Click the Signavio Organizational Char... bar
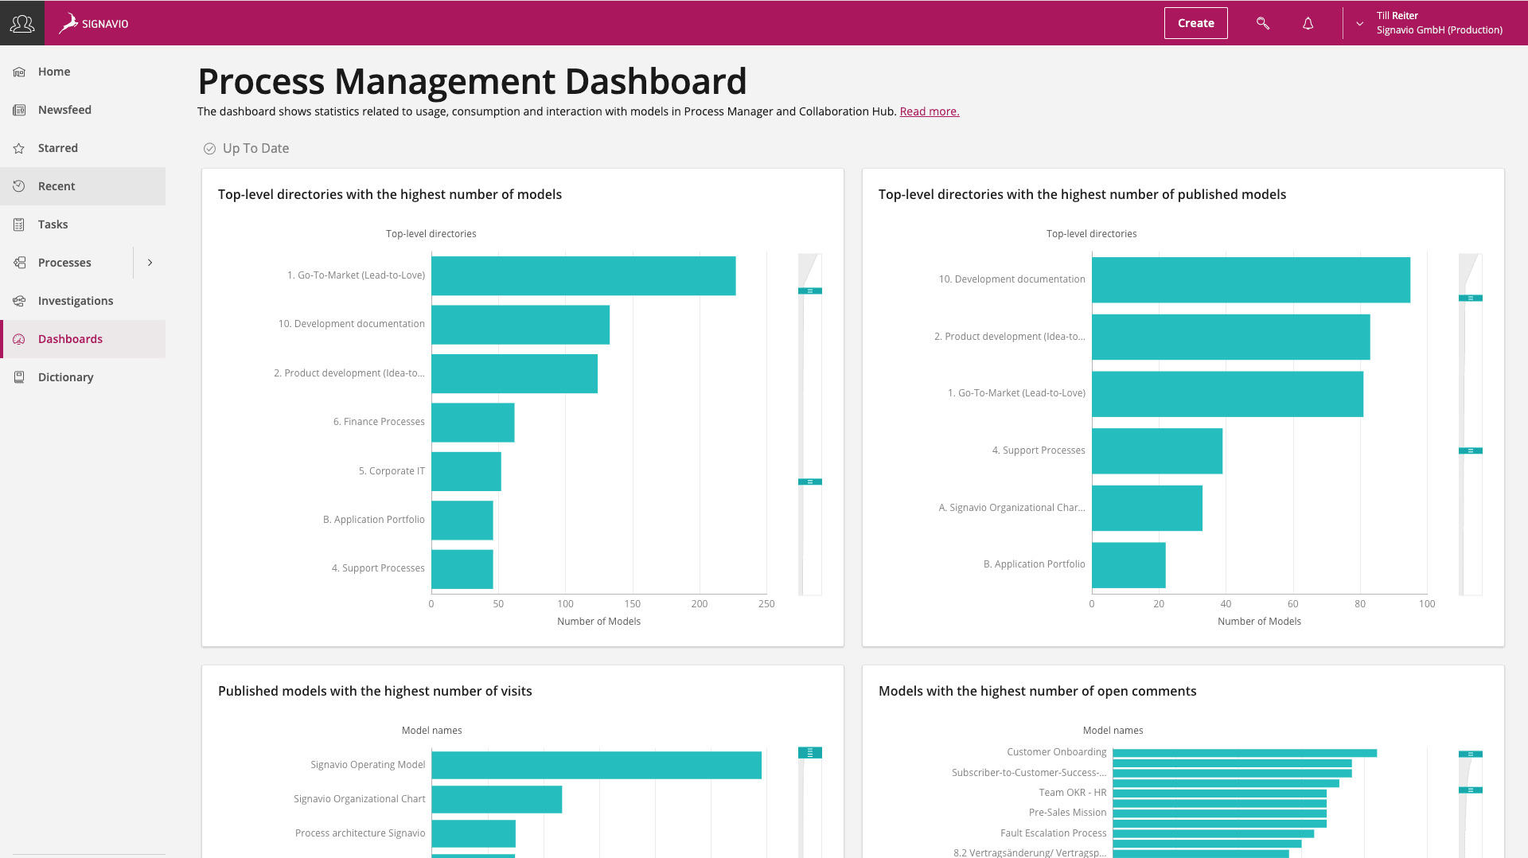Image resolution: width=1528 pixels, height=858 pixels. point(1147,508)
